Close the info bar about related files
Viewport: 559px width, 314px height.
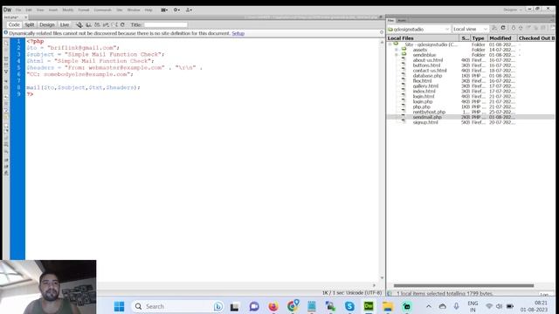pyautogui.click(x=382, y=32)
